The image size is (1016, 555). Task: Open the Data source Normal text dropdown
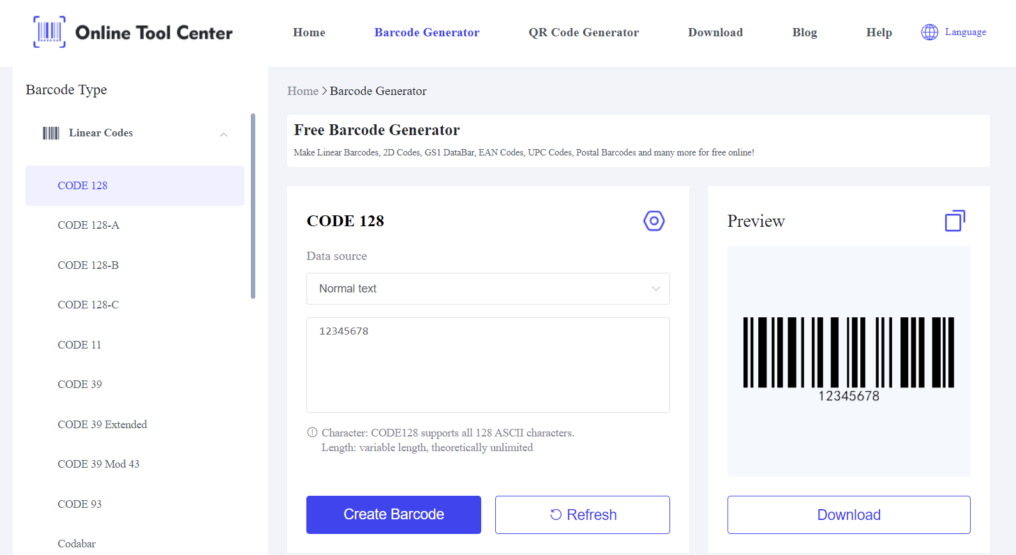click(488, 289)
